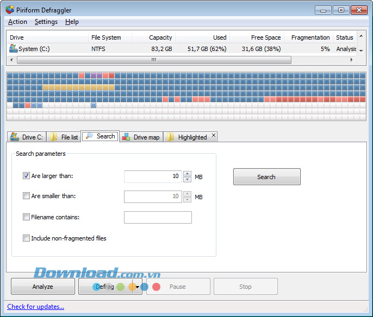Enable Include non-fragmented files

point(26,238)
